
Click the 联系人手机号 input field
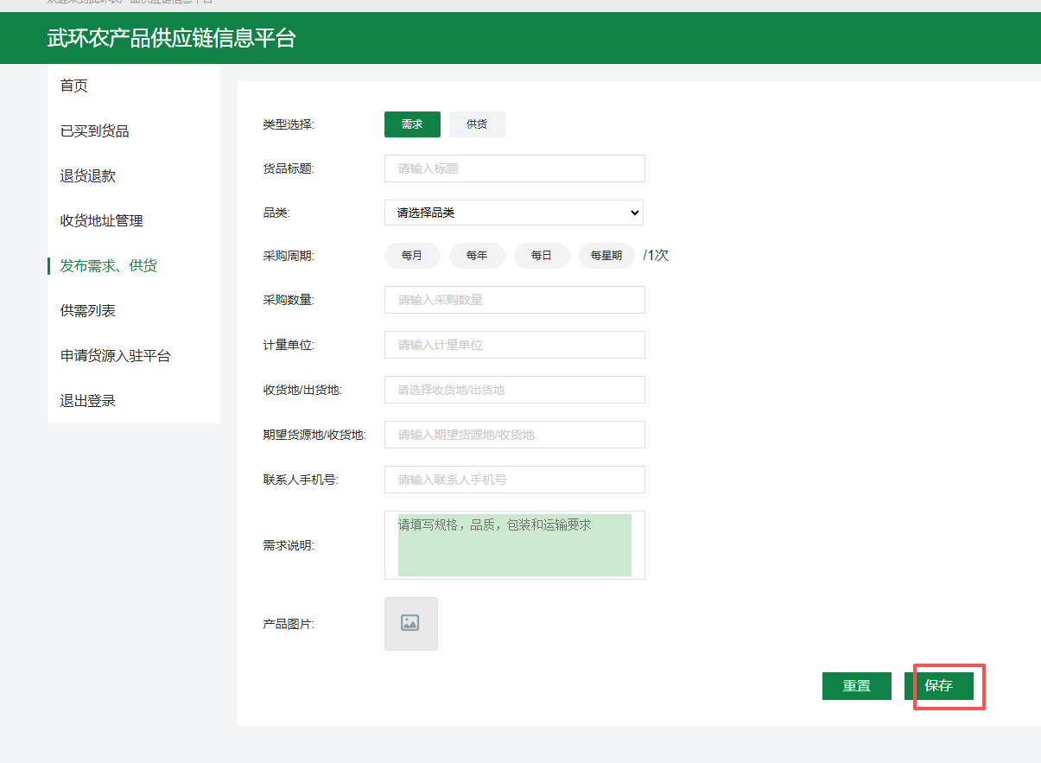[514, 480]
